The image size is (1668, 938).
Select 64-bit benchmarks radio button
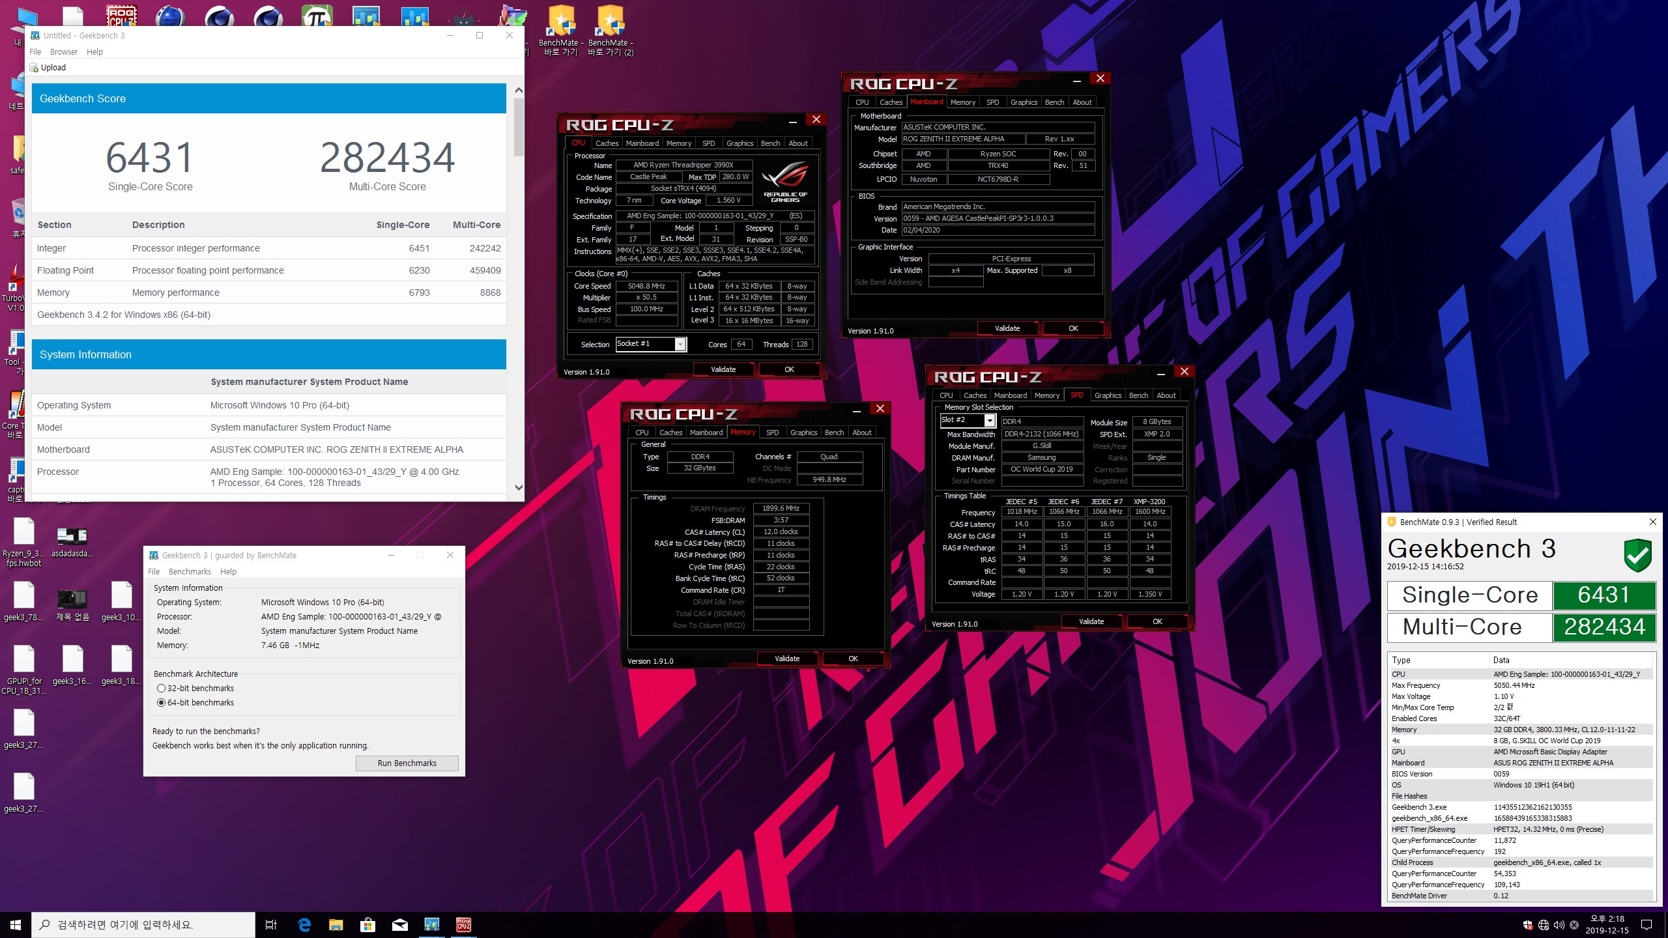[161, 703]
